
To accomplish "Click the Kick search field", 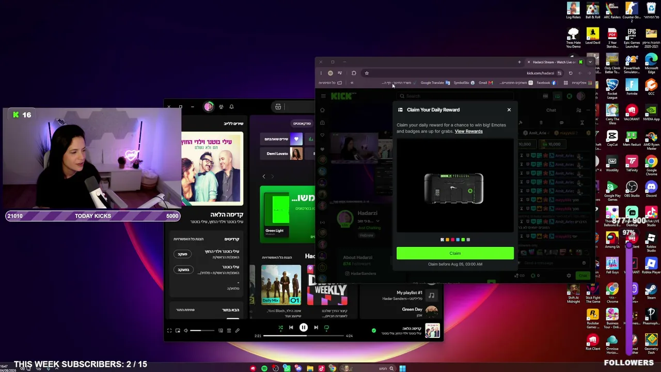I will point(454,96).
